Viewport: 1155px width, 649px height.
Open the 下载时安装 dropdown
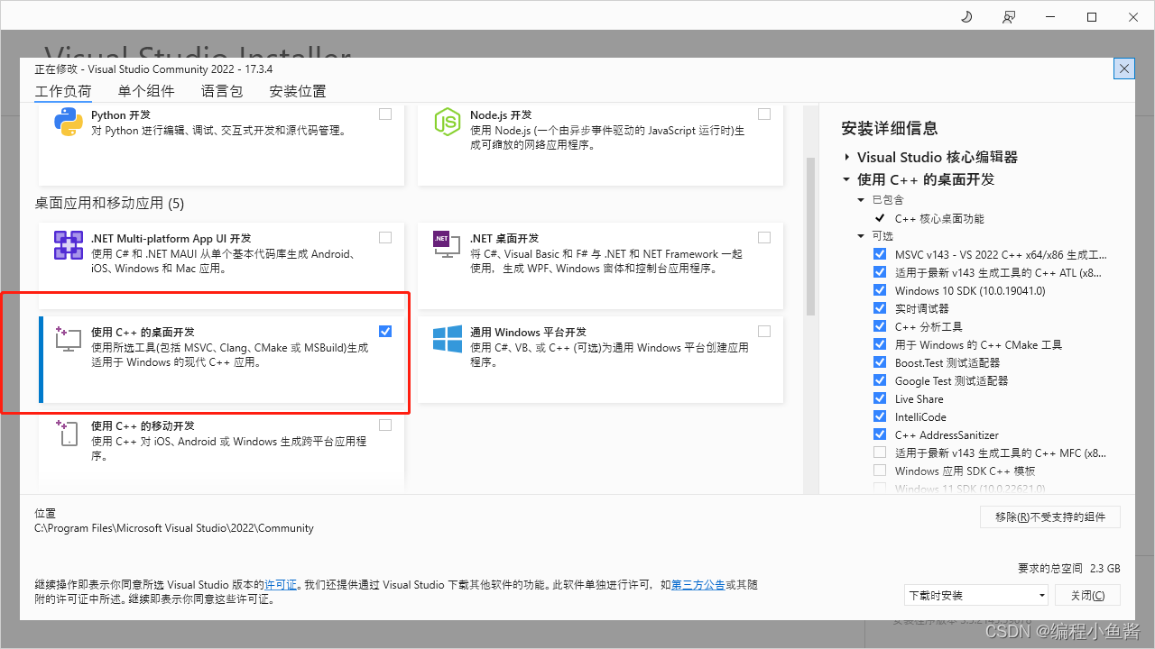(x=976, y=595)
